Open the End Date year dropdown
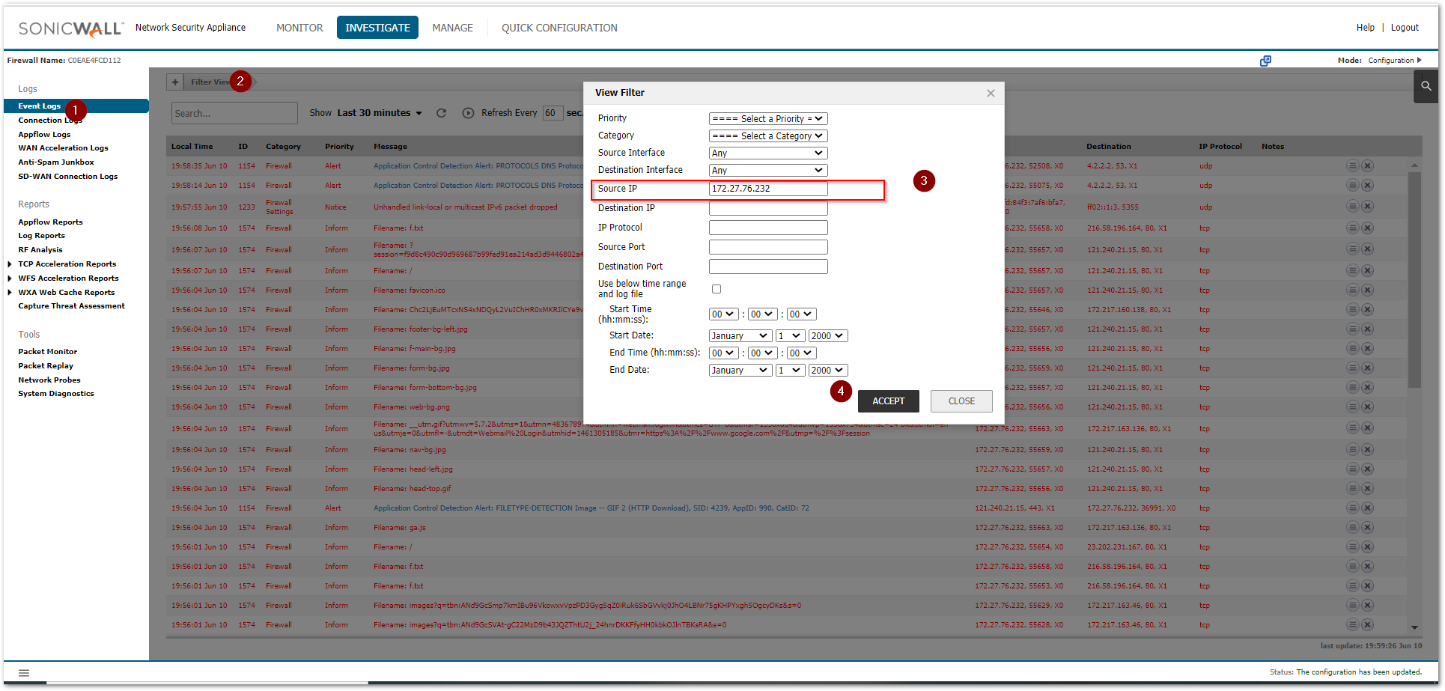Image resolution: width=1445 pixels, height=691 pixels. coord(827,370)
